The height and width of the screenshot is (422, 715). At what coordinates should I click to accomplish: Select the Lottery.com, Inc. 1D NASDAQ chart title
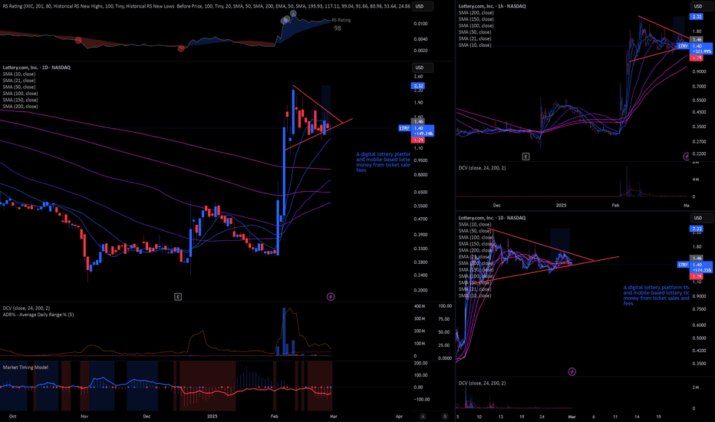37,68
